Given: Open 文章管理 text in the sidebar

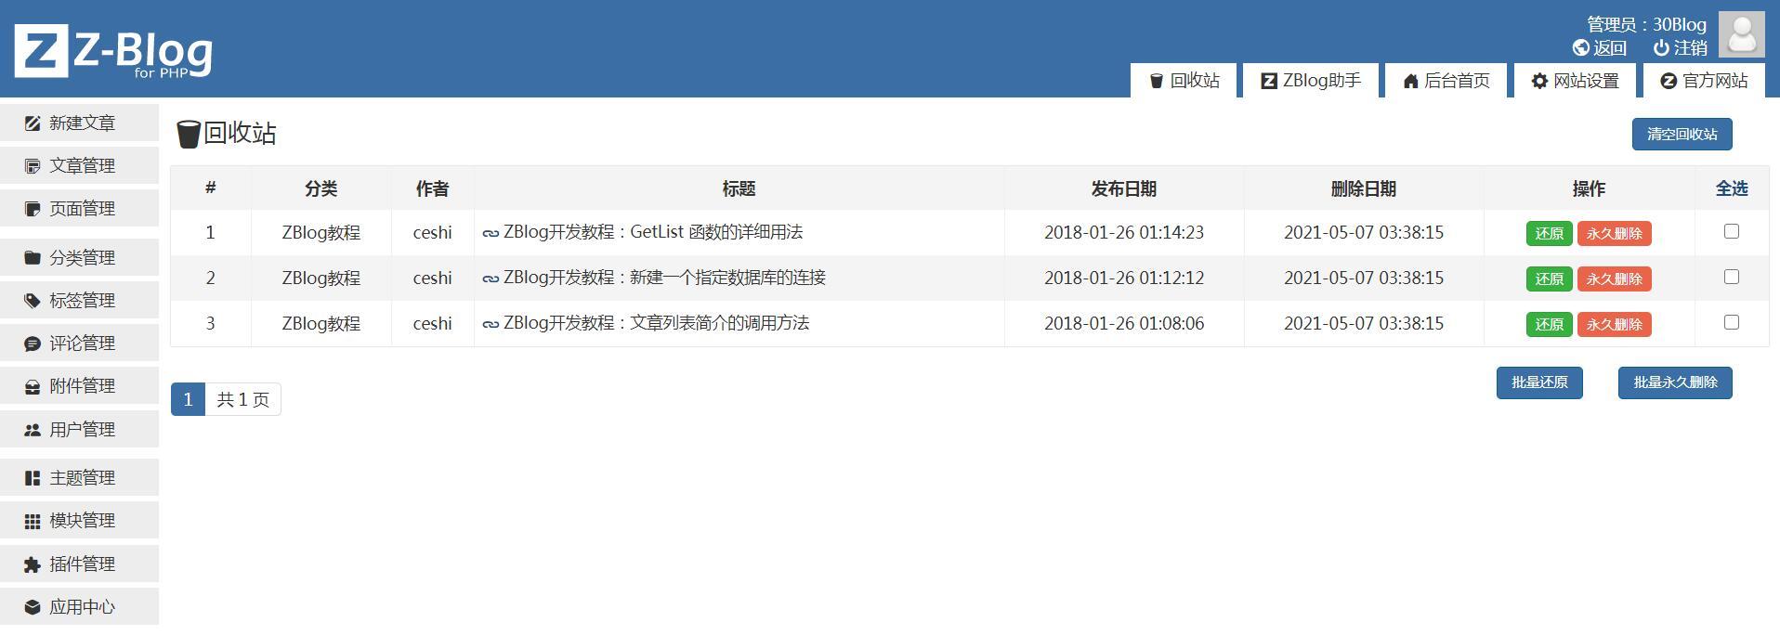Looking at the screenshot, I should [x=83, y=166].
